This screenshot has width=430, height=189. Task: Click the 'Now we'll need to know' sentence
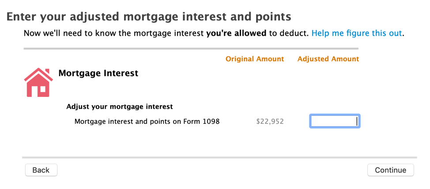pyautogui.click(x=167, y=33)
